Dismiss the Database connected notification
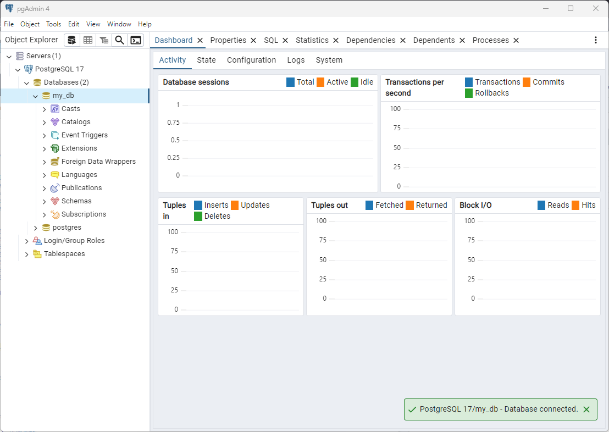This screenshot has height=432, width=609. point(586,409)
